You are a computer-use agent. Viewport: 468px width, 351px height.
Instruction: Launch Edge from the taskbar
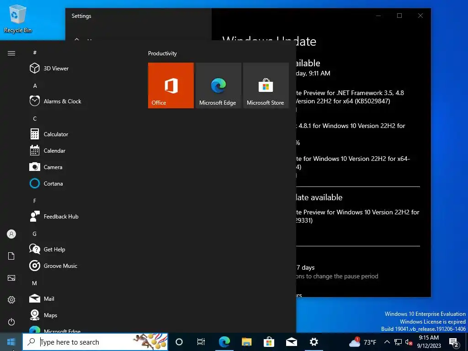(x=224, y=342)
